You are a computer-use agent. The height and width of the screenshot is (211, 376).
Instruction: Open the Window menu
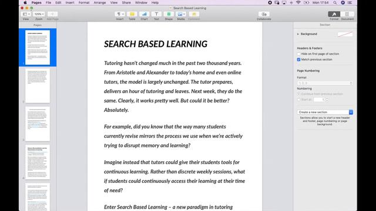coord(141,2)
